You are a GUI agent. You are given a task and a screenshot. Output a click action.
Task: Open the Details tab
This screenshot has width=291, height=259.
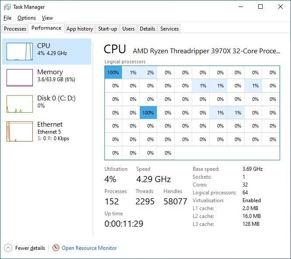tap(147, 29)
